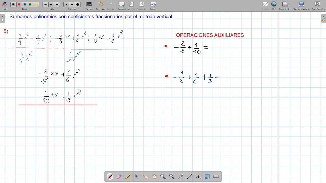Activate the laser pointer tool
Viewport: 326px width, 183px height.
tap(181, 176)
